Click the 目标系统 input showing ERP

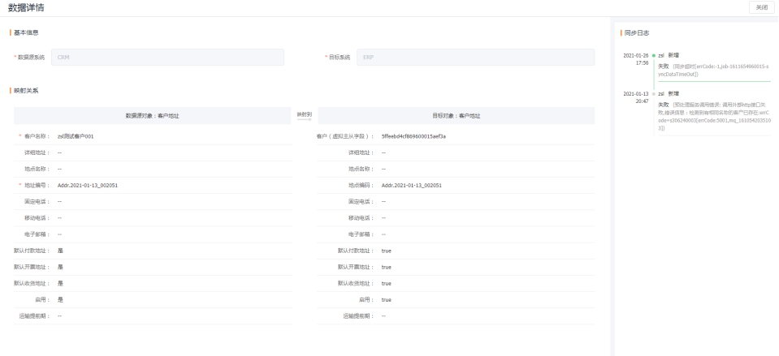[475, 57]
